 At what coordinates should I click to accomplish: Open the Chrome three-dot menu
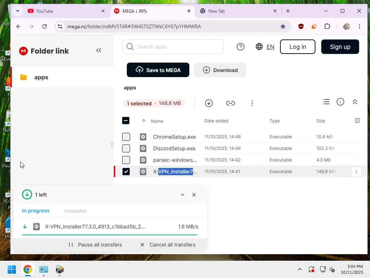[x=360, y=26]
